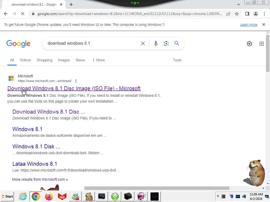270x202 pixels.
Task: Open Google quick settings gear
Action: 249,44
